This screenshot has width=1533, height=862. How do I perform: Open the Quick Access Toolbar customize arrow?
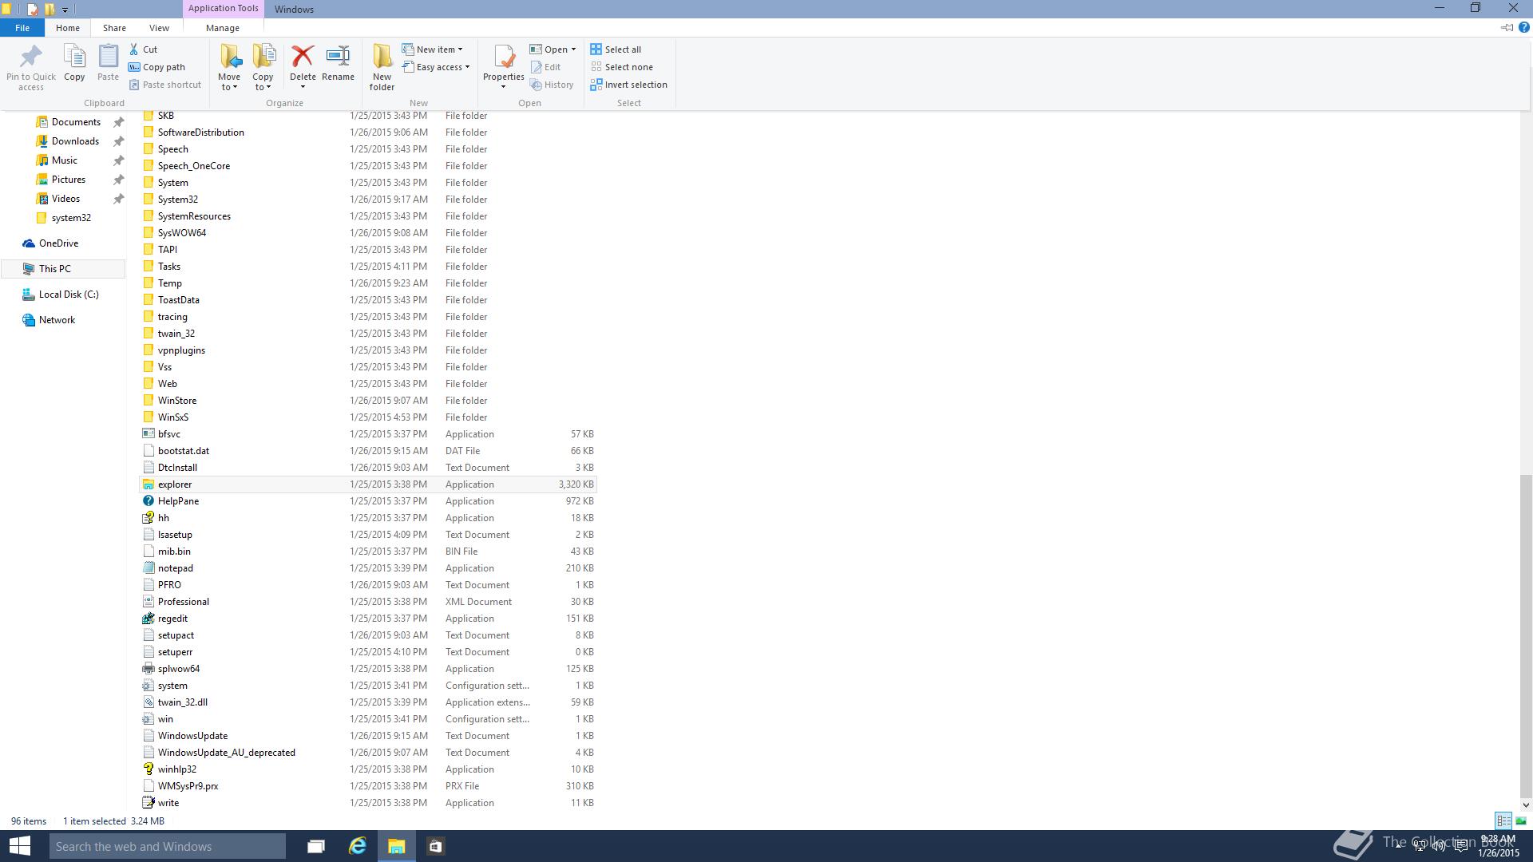tap(65, 10)
